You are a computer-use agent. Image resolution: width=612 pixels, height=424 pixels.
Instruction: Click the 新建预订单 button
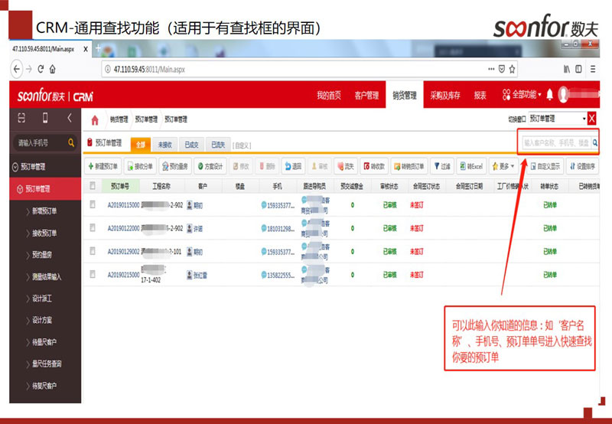[x=103, y=166]
